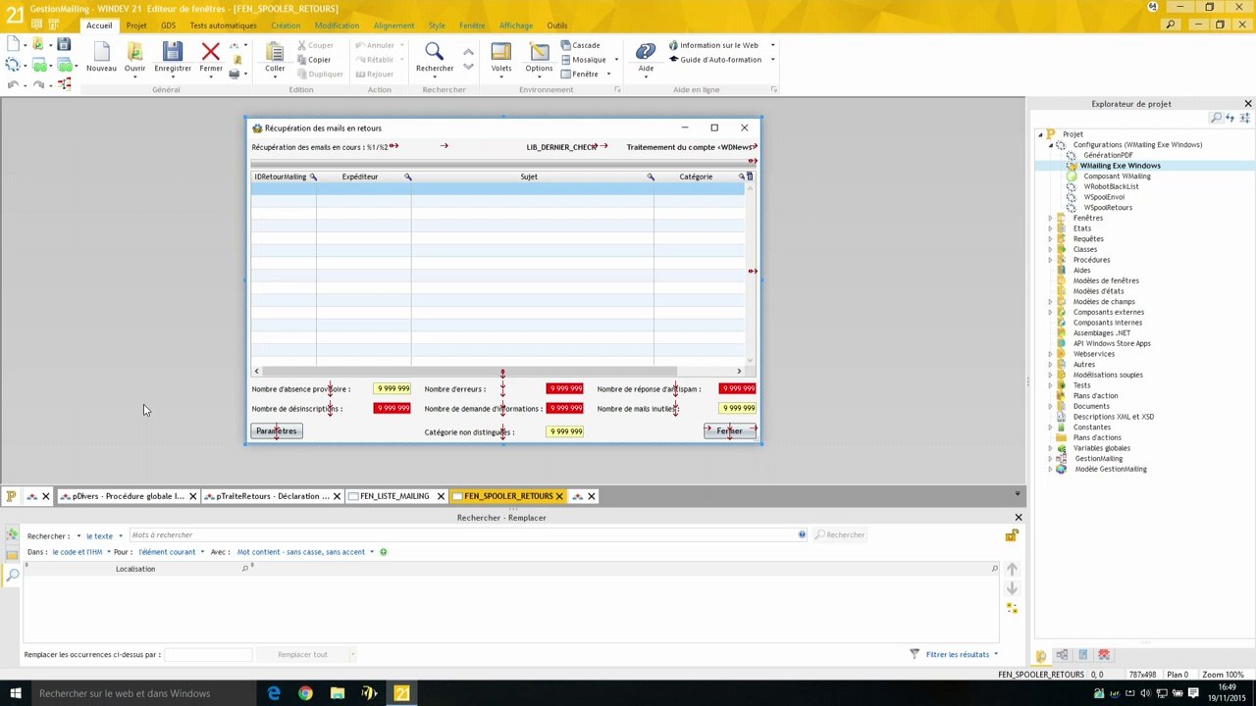Click the magnifier in IDRetourMailing column header

pos(313,176)
